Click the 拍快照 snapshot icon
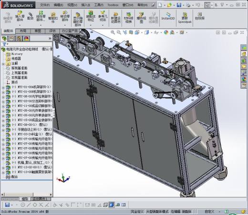248x215 pixels. (200, 16)
